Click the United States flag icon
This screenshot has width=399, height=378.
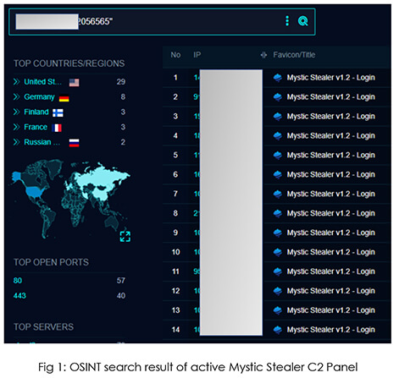coord(74,83)
